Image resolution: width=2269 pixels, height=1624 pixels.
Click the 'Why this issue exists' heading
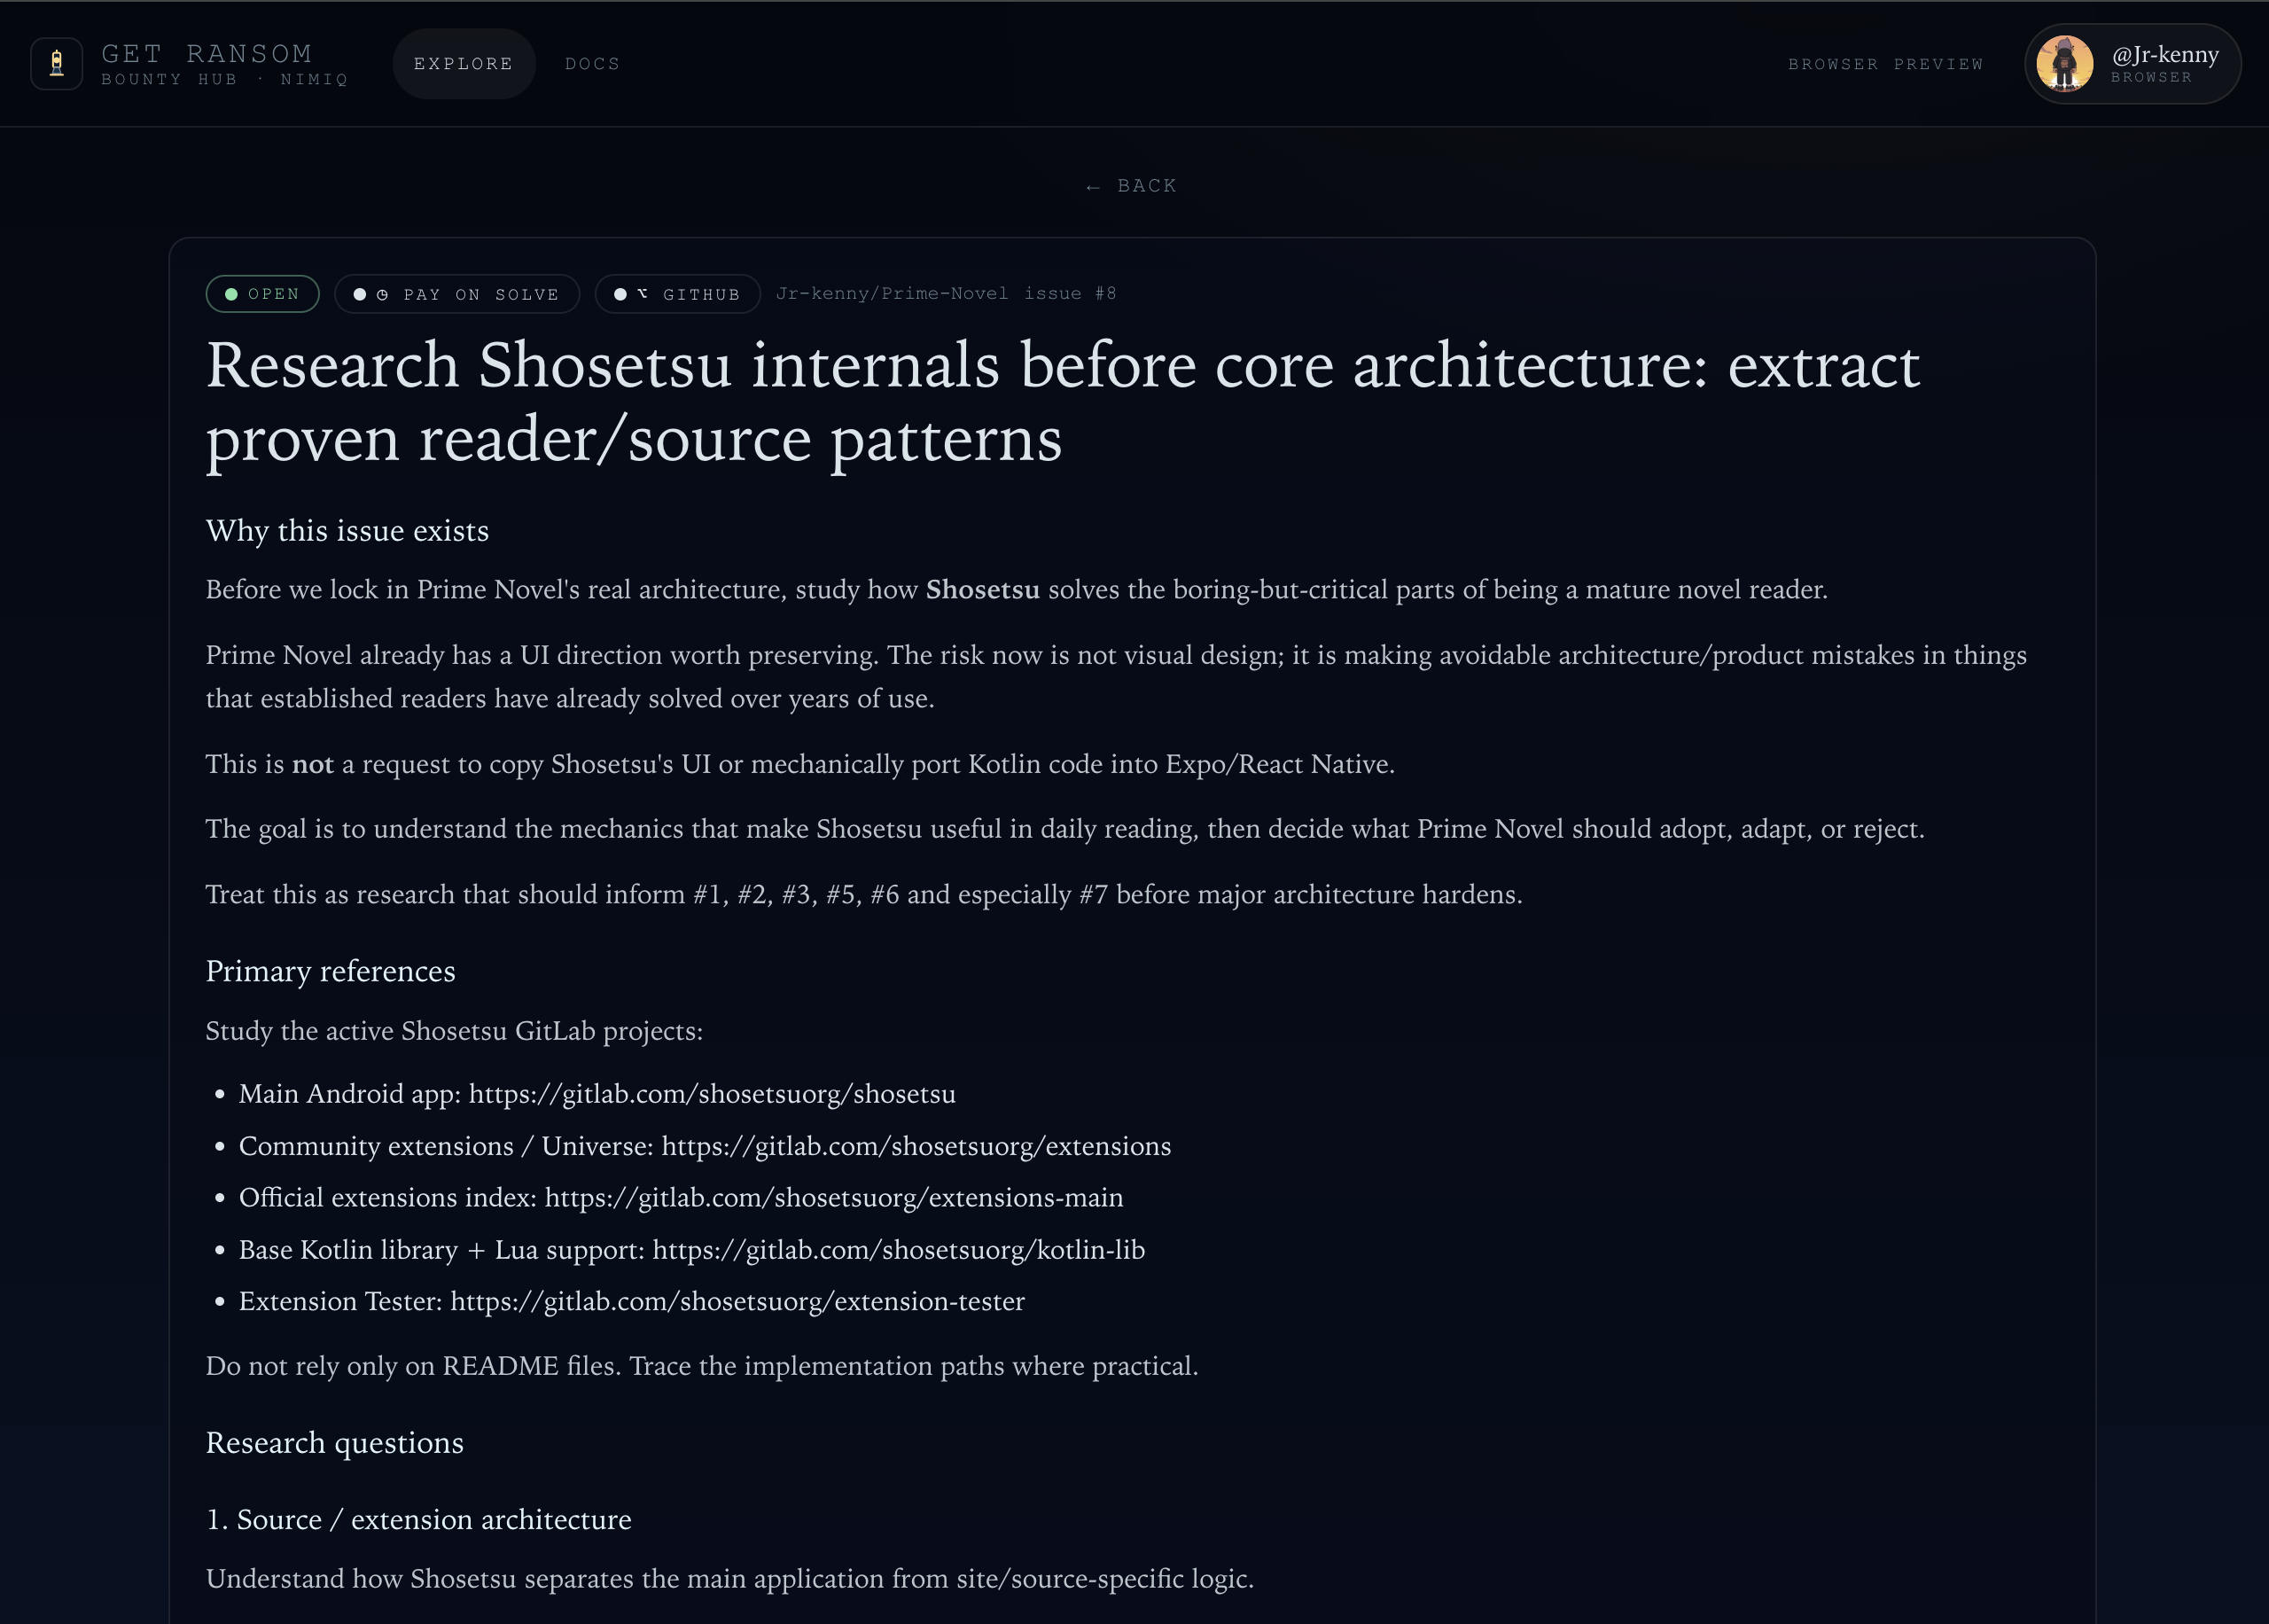347,530
